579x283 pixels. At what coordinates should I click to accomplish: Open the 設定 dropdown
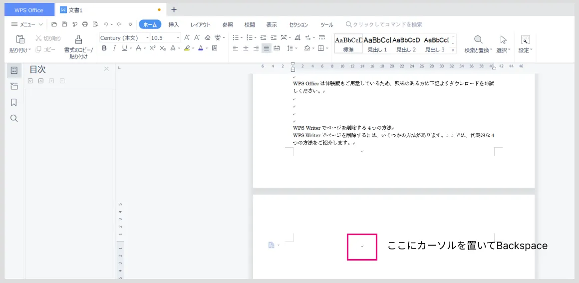pyautogui.click(x=526, y=50)
